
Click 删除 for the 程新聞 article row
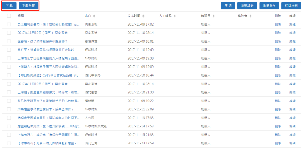coord(278,101)
